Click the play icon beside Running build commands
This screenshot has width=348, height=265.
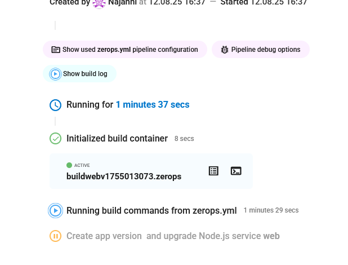55,210
